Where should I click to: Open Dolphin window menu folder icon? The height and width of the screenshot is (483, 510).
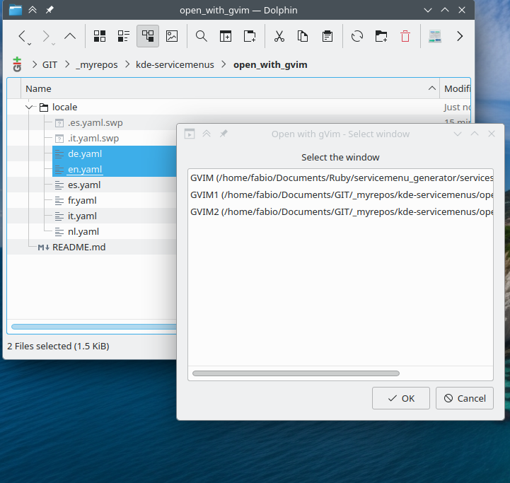16,10
